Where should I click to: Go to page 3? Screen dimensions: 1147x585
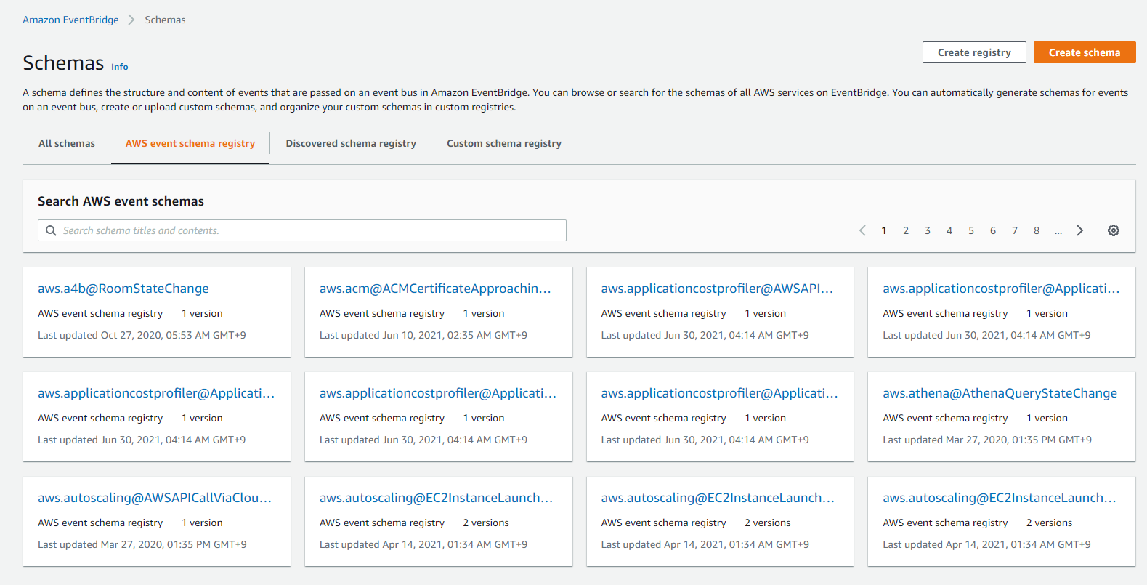(928, 230)
